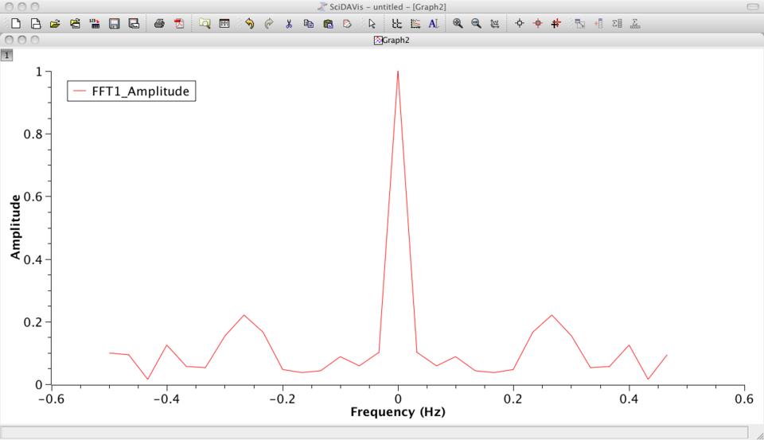Select the Add Text tool
The image size is (764, 440).
pos(433,24)
